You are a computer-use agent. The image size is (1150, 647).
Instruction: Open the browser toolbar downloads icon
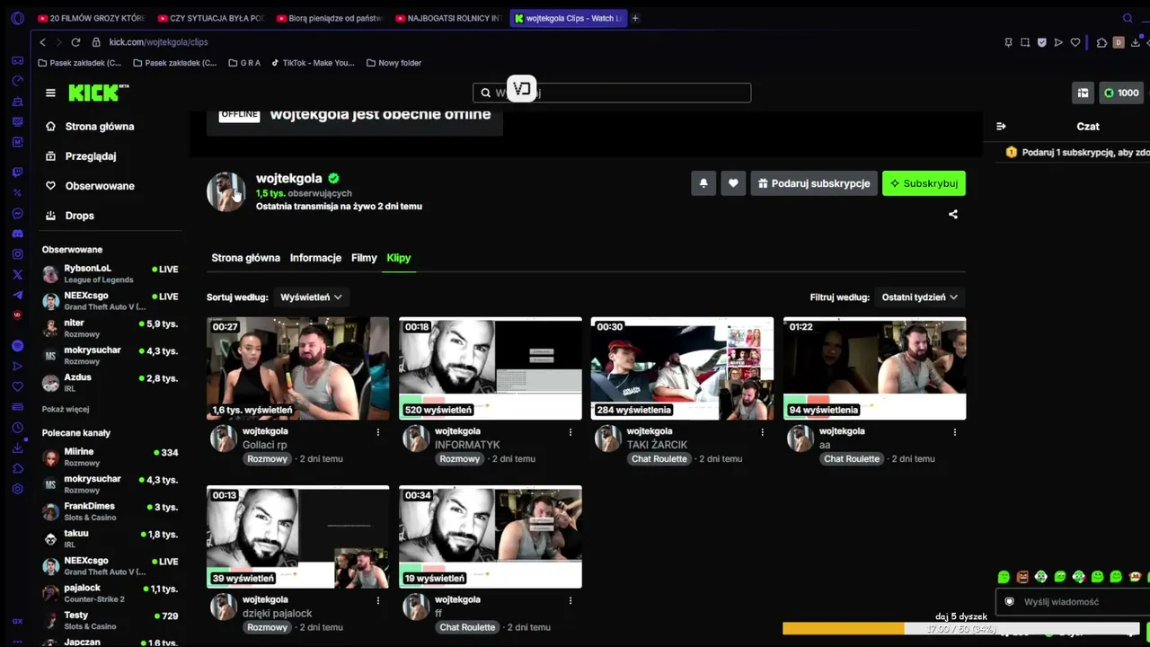(1137, 42)
